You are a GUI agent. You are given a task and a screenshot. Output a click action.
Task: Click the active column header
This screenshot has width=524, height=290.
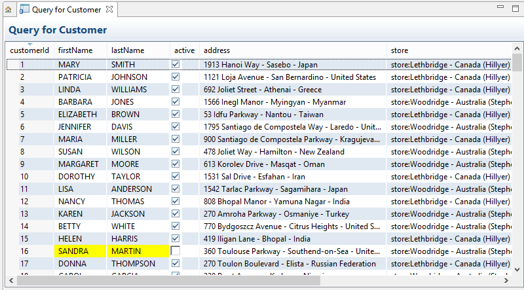(x=184, y=50)
